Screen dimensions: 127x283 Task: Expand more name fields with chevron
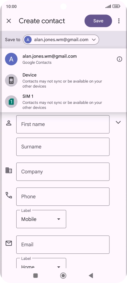pyautogui.click(x=118, y=122)
